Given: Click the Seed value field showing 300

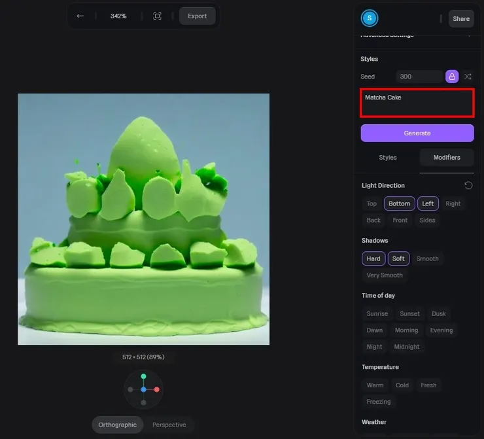Looking at the screenshot, I should pos(419,77).
